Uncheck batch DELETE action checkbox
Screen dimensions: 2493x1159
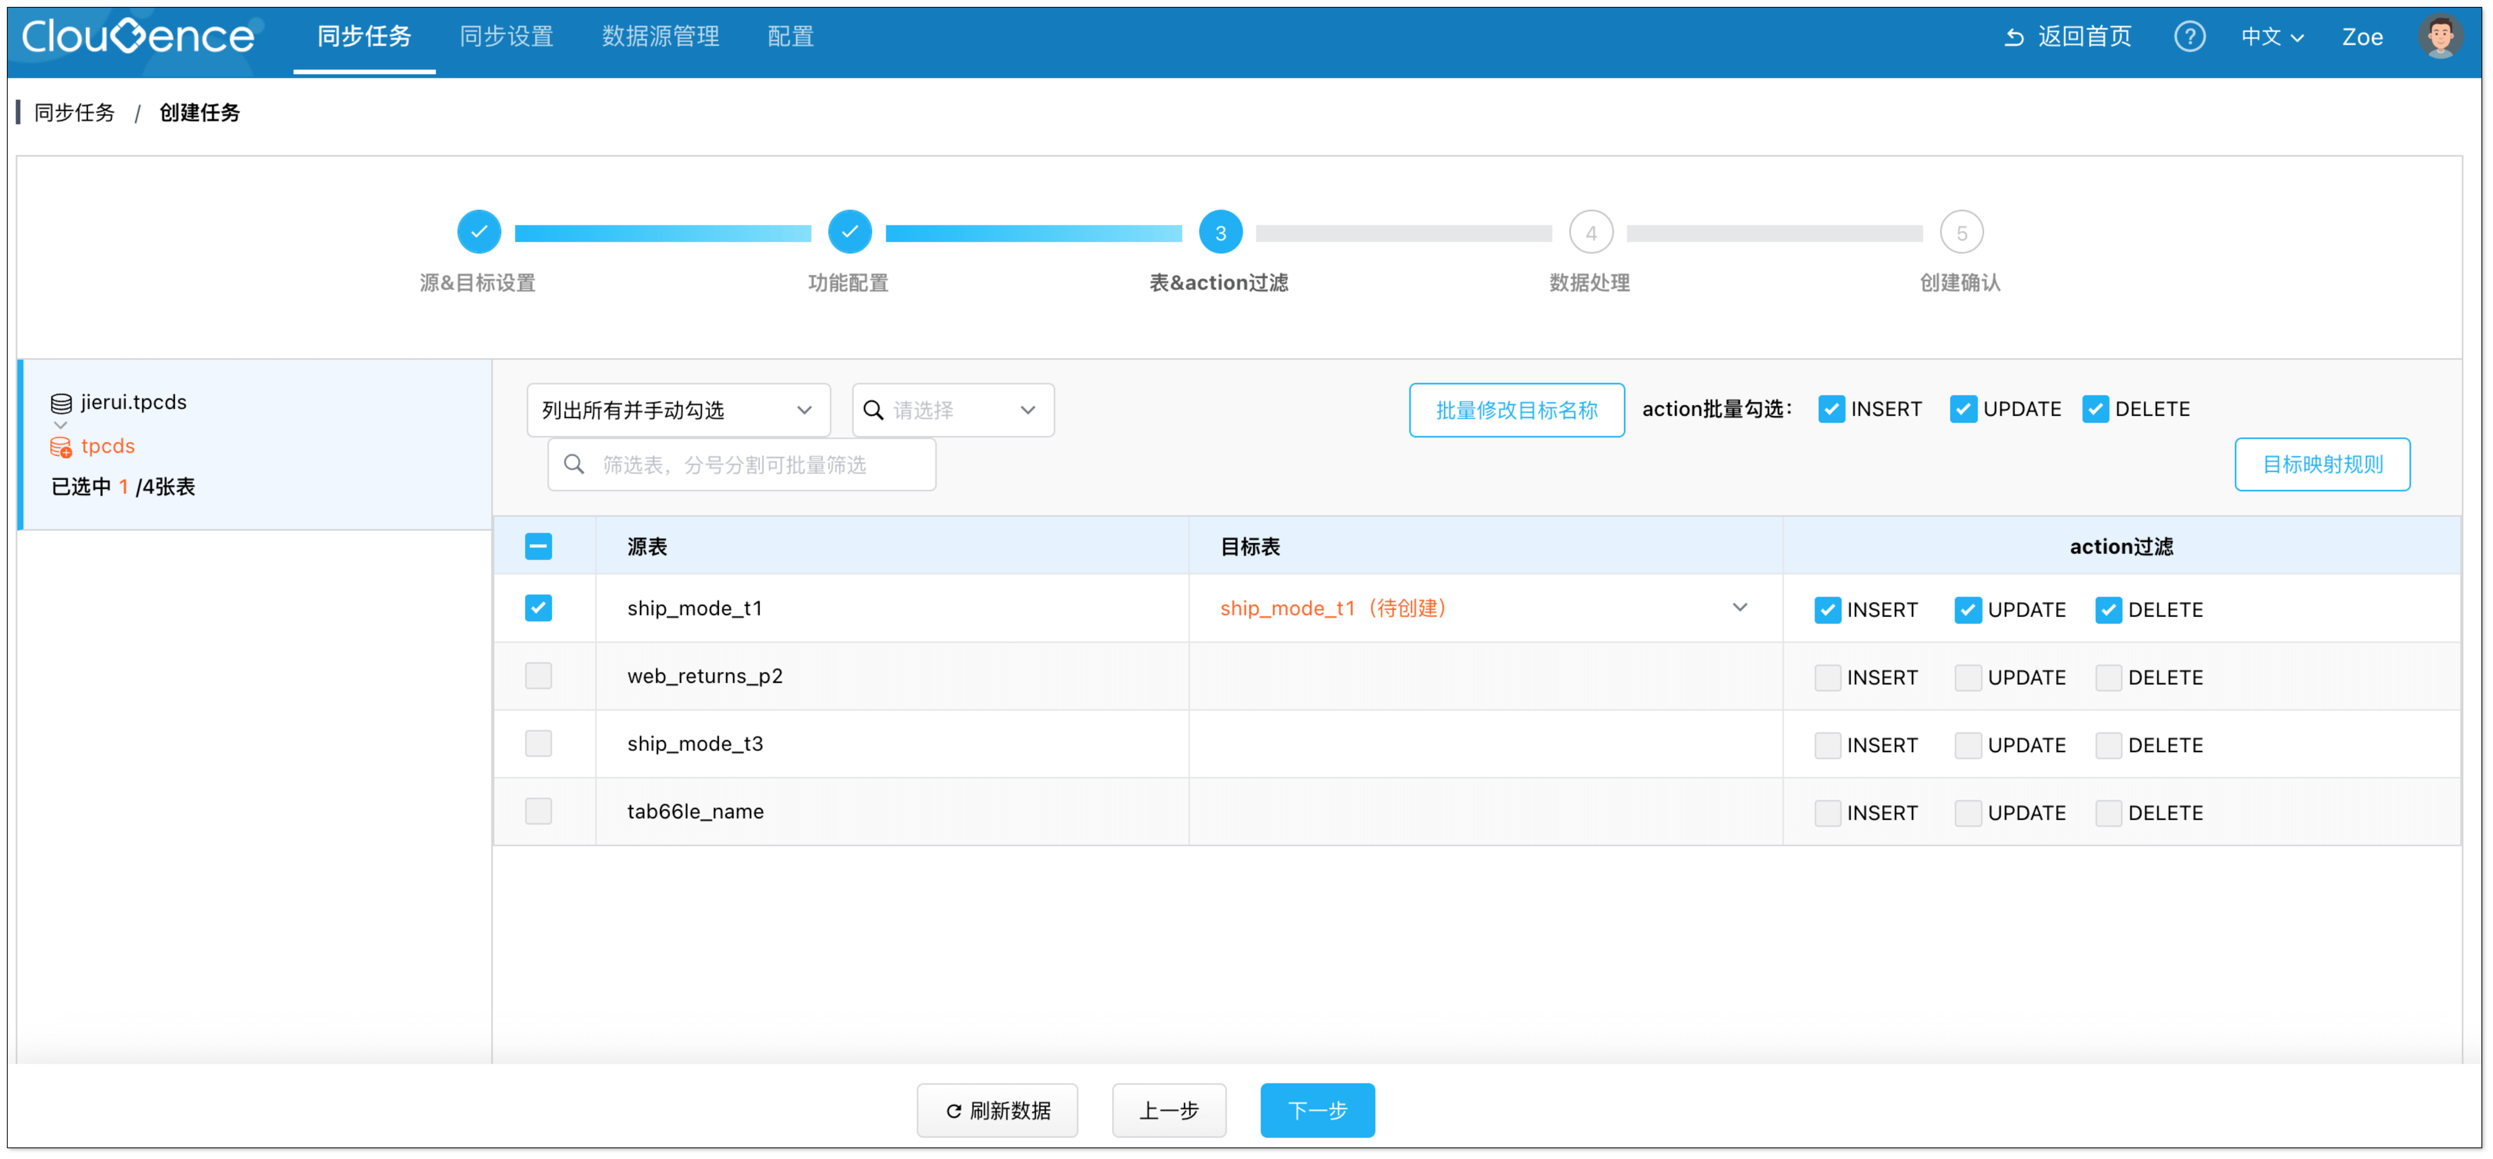pos(2095,409)
